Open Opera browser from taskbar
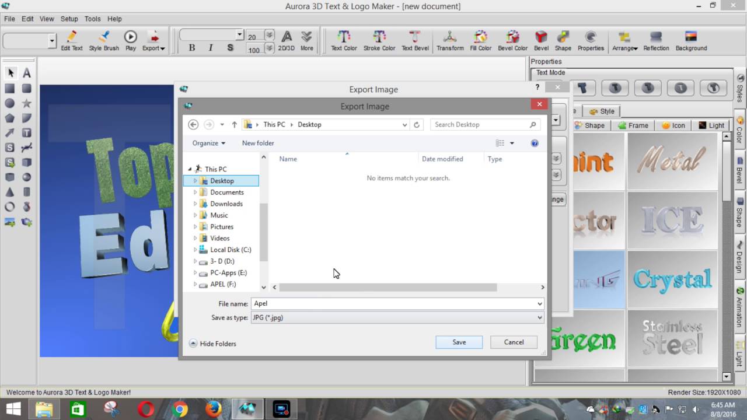747x420 pixels. point(146,409)
